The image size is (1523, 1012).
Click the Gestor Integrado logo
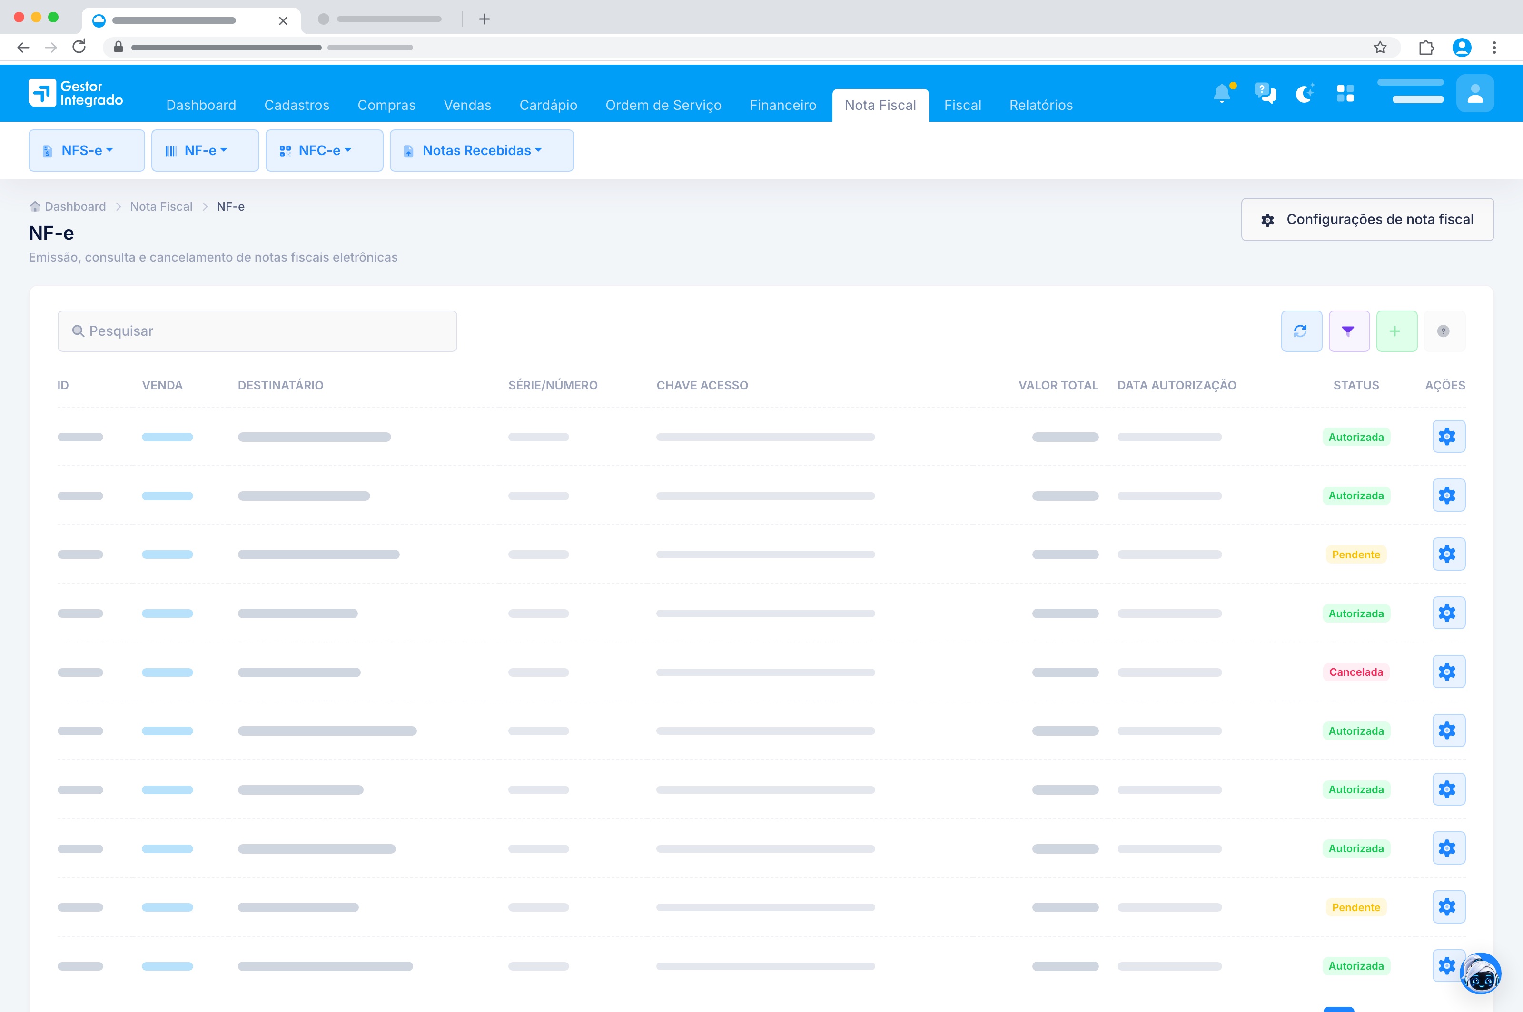click(76, 93)
